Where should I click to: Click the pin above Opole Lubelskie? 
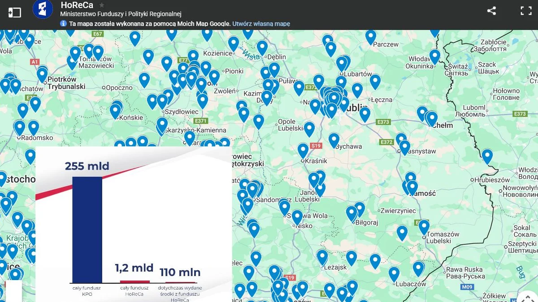point(309,128)
